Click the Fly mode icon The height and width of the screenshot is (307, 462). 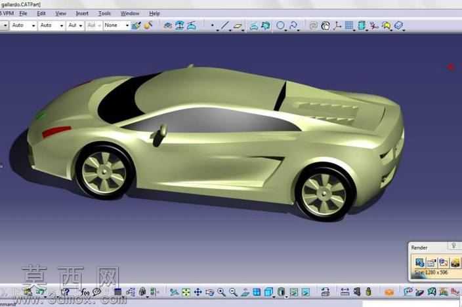click(x=174, y=292)
